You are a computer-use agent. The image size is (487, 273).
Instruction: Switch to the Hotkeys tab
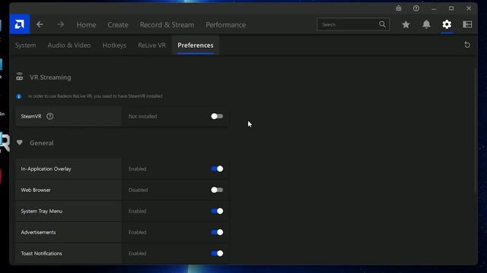tap(114, 45)
